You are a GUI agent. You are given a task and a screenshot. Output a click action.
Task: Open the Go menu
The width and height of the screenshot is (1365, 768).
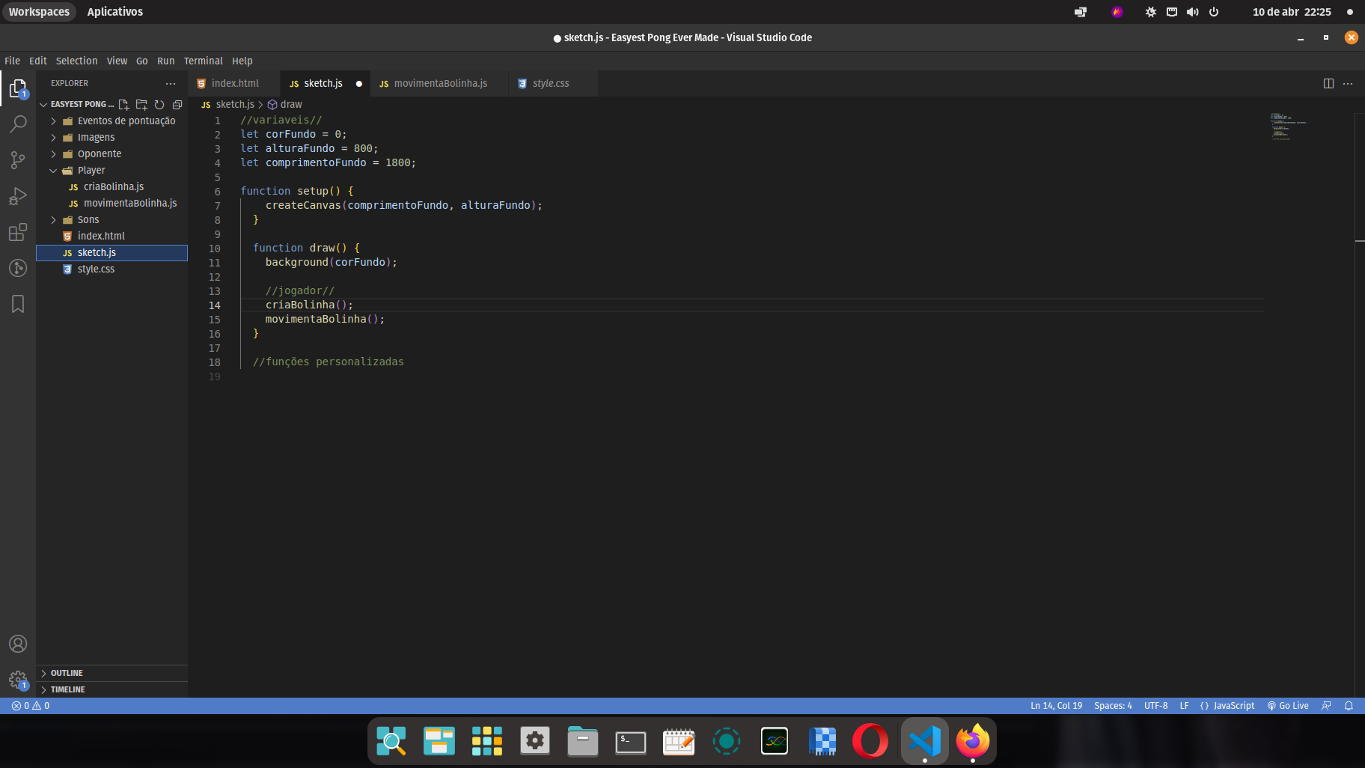[141, 61]
